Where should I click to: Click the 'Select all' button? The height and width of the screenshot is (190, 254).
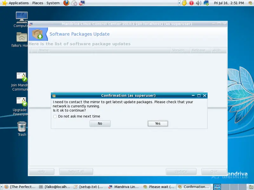tap(76, 171)
